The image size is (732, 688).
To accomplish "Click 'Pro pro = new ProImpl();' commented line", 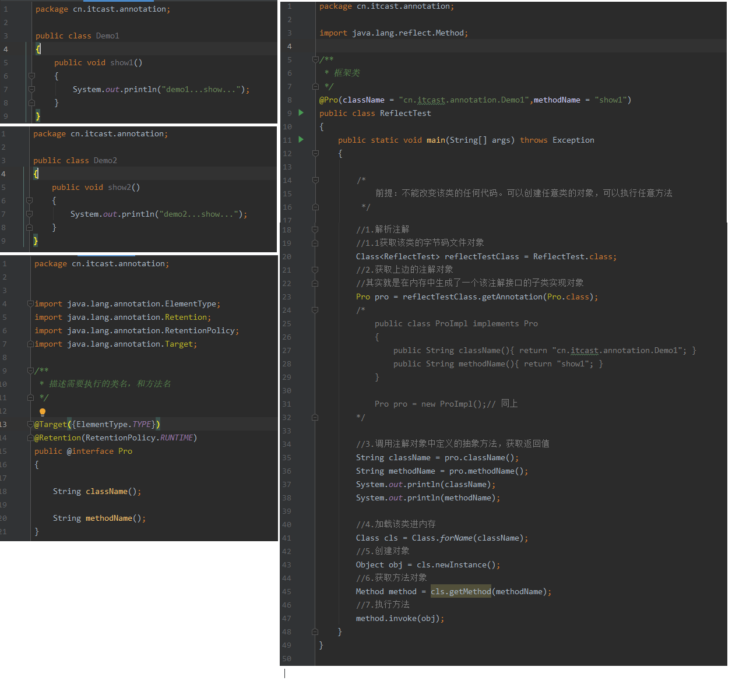I will coord(430,404).
